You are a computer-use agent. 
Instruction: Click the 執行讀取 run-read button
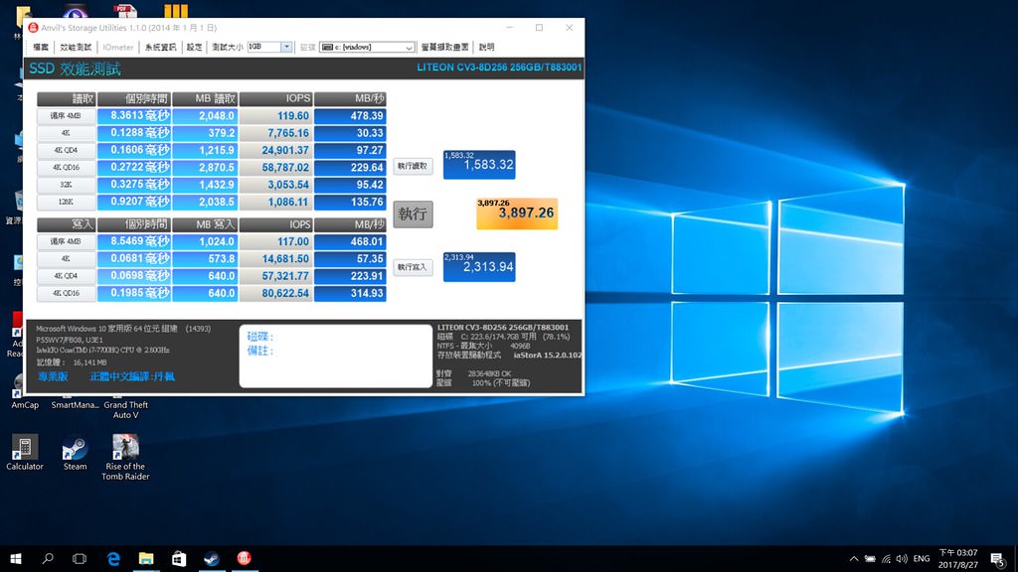point(413,166)
